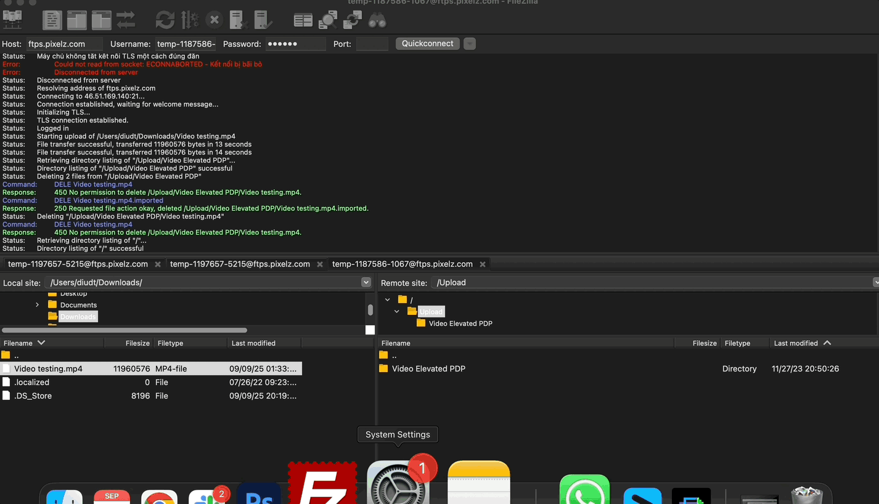Switch to the first temp-1197657-5215 tab
This screenshot has width=879, height=504.
pyautogui.click(x=78, y=264)
